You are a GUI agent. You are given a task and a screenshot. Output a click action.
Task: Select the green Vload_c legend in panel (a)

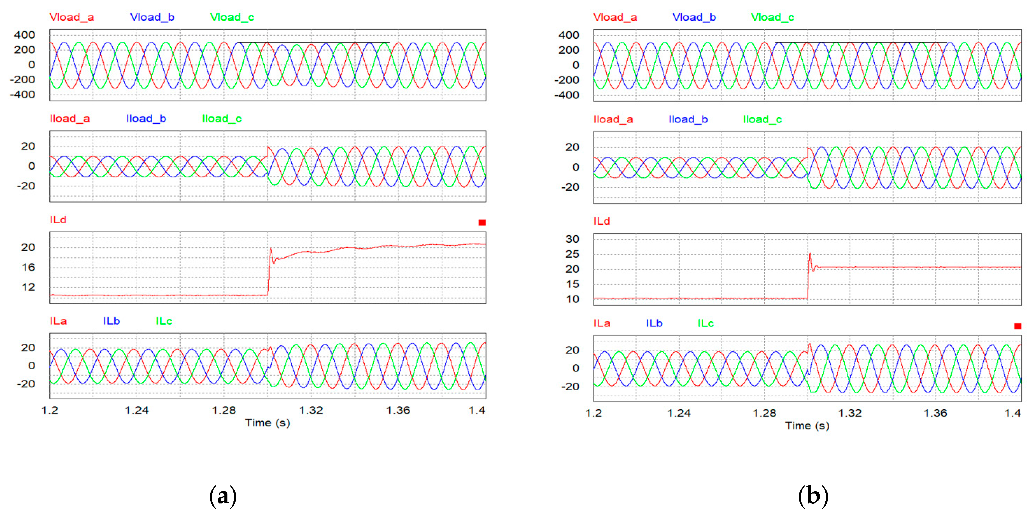point(232,18)
